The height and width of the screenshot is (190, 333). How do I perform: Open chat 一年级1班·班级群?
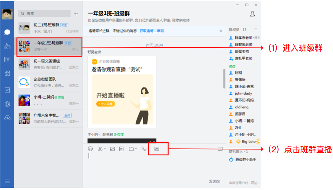point(49,46)
